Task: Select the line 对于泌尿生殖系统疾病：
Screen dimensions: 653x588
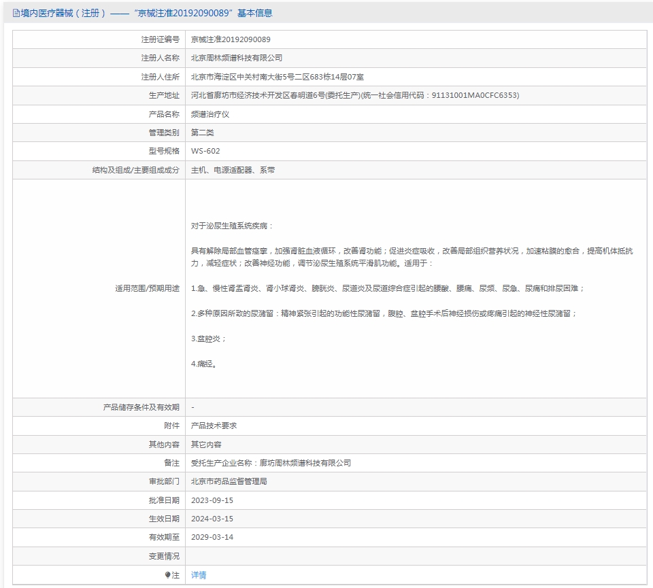Action: pos(232,226)
